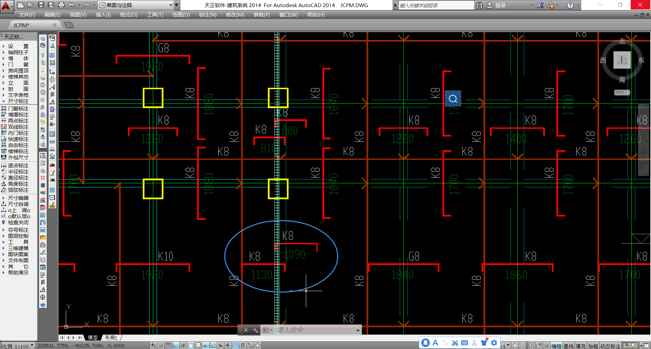This screenshot has height=349, width=651.
Task: Open the 文件(F) menu
Action: [27, 15]
